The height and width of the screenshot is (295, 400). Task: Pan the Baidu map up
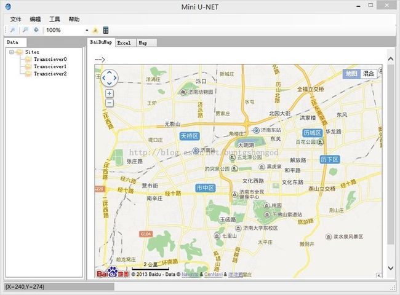tap(110, 73)
